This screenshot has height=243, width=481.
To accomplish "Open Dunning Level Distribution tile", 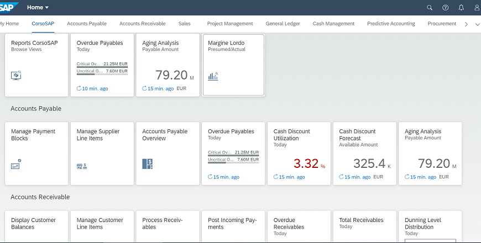I will (430, 226).
